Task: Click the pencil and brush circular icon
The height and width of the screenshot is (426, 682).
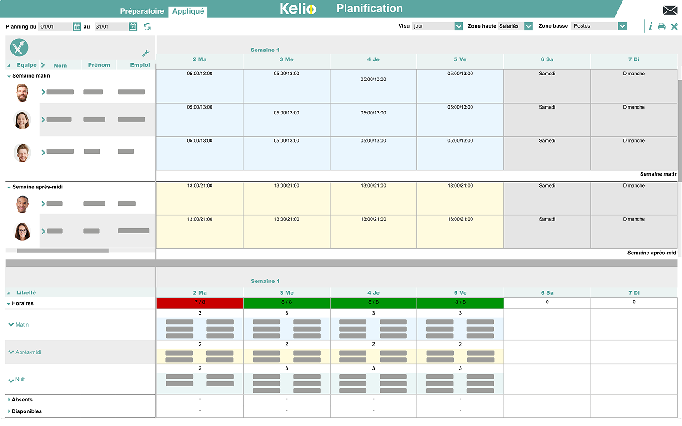Action: (x=18, y=47)
